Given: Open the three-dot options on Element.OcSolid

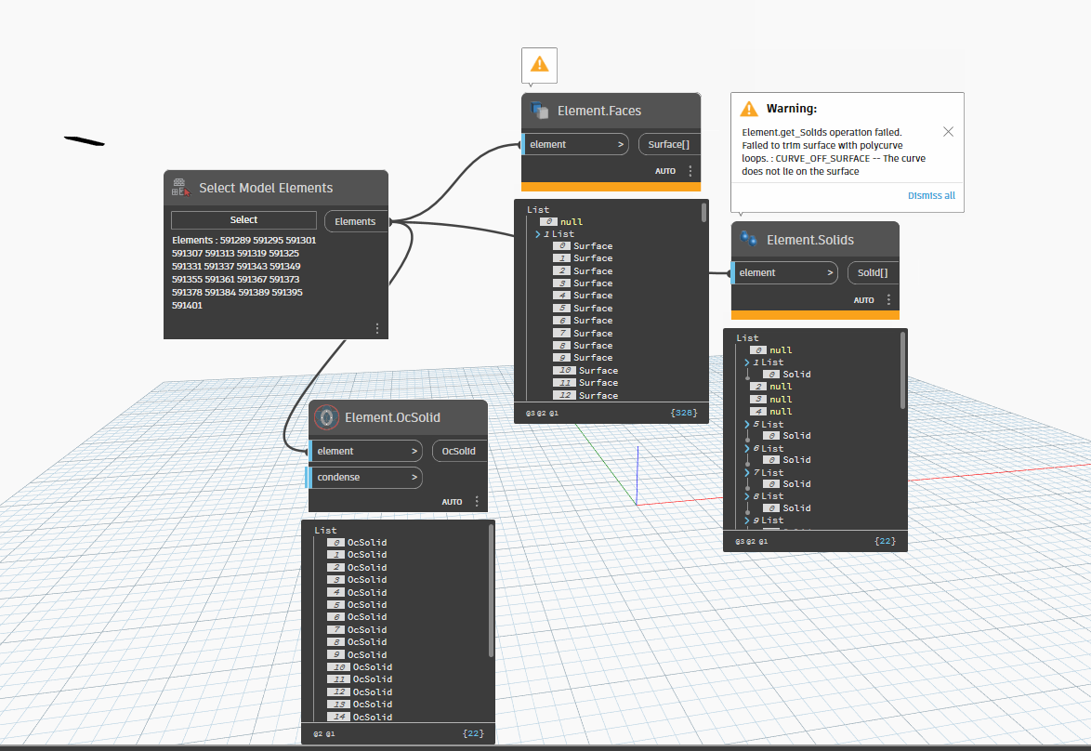Looking at the screenshot, I should click(477, 501).
